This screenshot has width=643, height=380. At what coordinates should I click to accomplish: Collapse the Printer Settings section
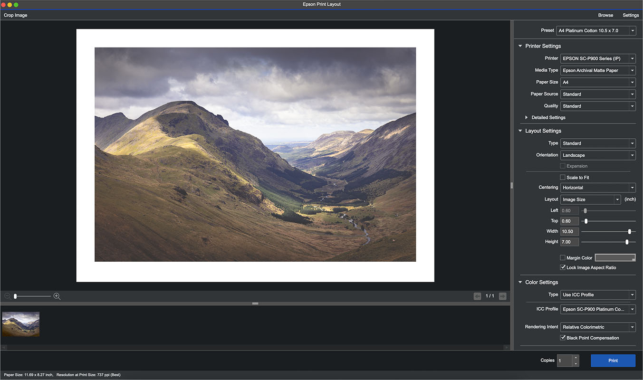520,46
